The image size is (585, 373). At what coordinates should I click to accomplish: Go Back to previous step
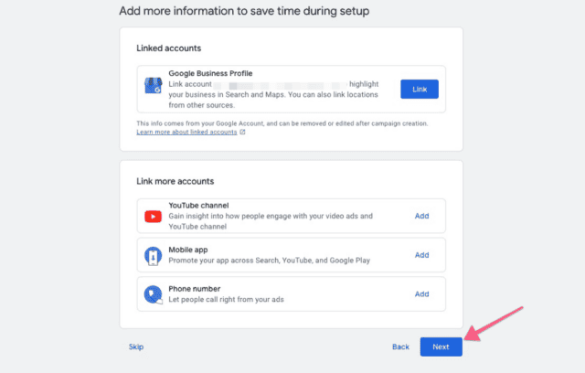click(400, 346)
